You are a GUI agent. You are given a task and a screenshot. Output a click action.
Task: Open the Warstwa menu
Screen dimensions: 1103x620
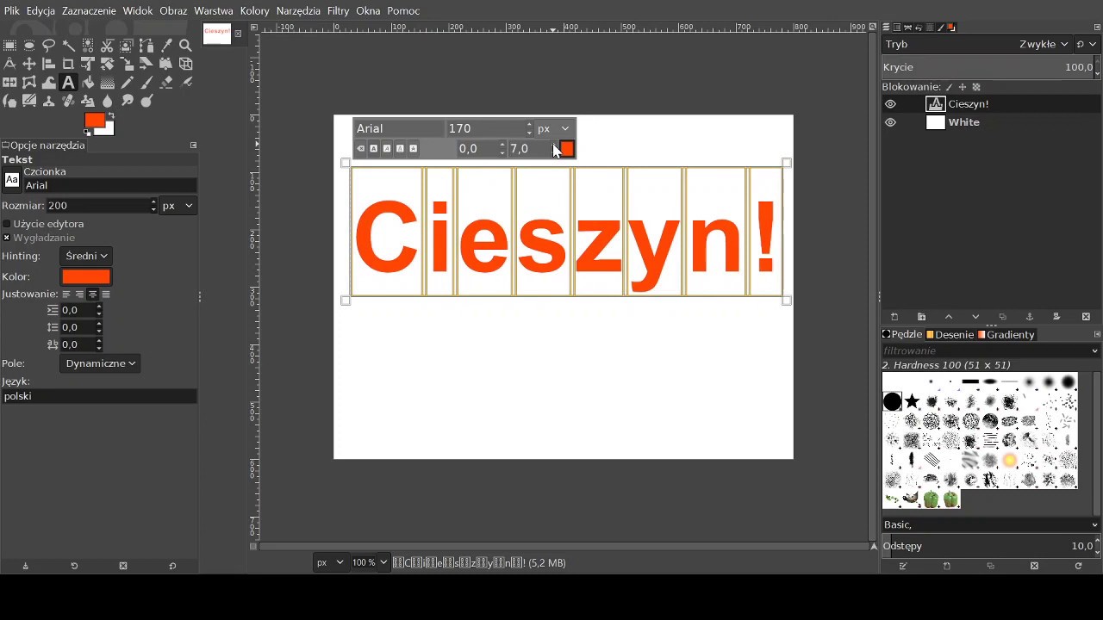(214, 11)
